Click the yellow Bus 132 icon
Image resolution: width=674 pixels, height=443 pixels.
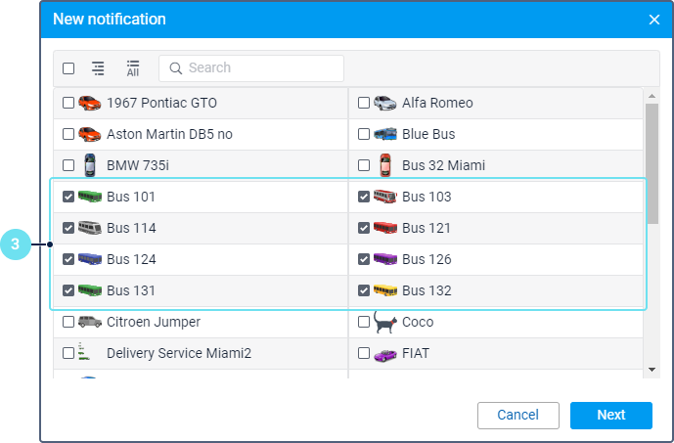tap(385, 290)
